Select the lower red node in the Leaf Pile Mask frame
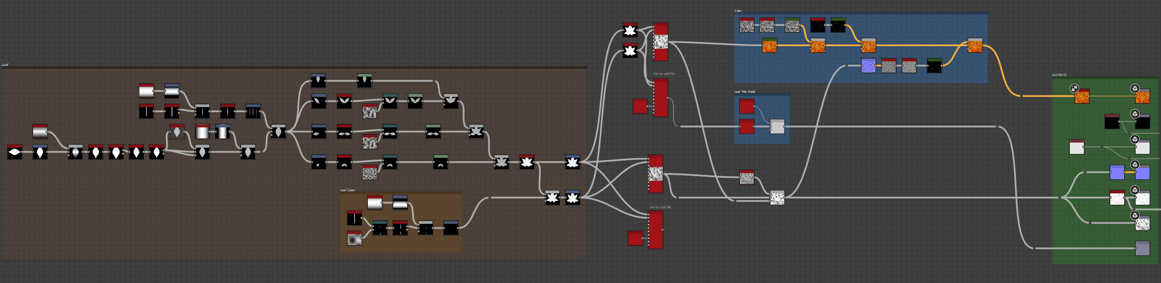The height and width of the screenshot is (283, 1161). [x=747, y=126]
